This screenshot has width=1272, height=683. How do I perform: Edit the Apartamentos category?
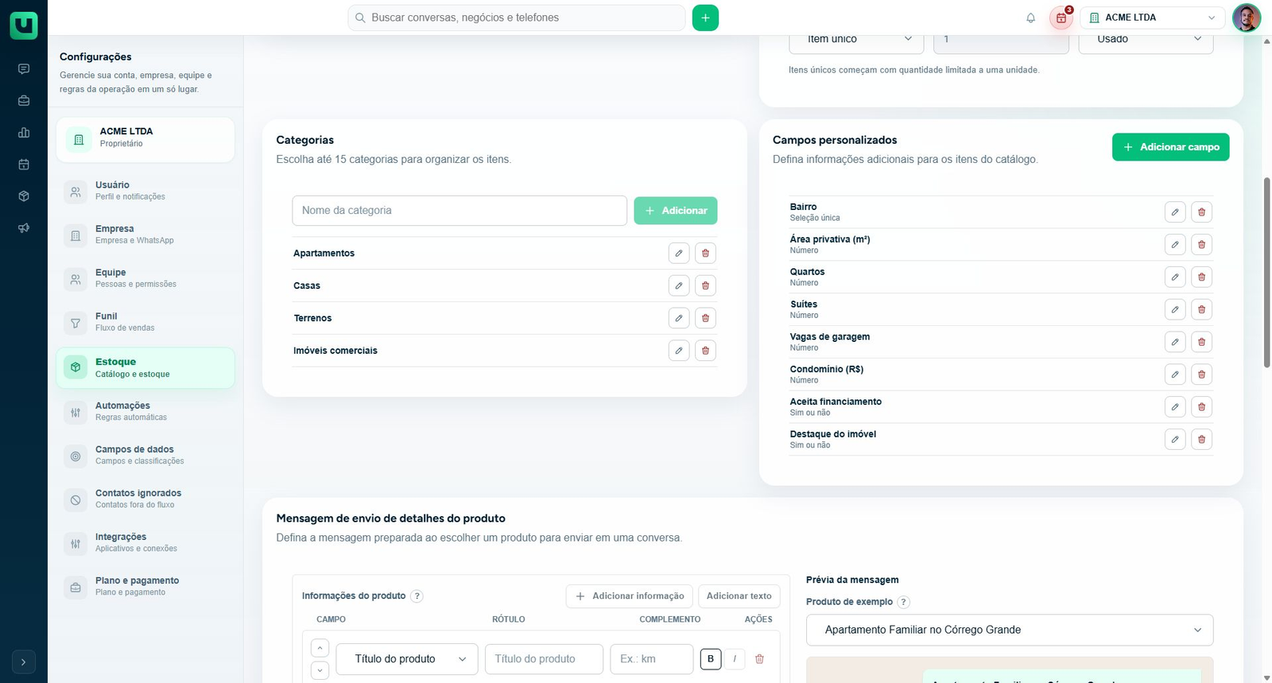tap(679, 253)
